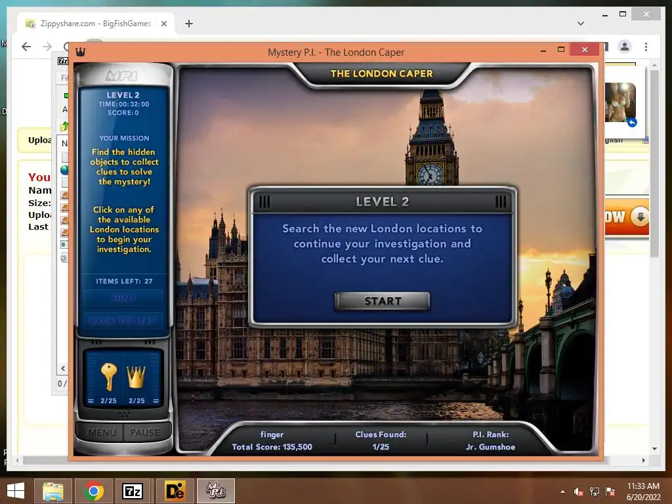Use the HINT button in the side panel

(123, 297)
